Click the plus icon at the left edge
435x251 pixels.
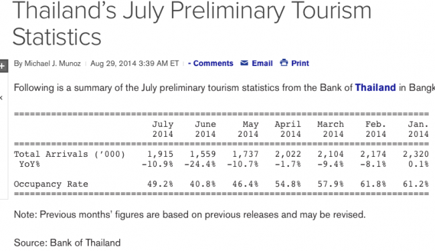(x=3, y=66)
